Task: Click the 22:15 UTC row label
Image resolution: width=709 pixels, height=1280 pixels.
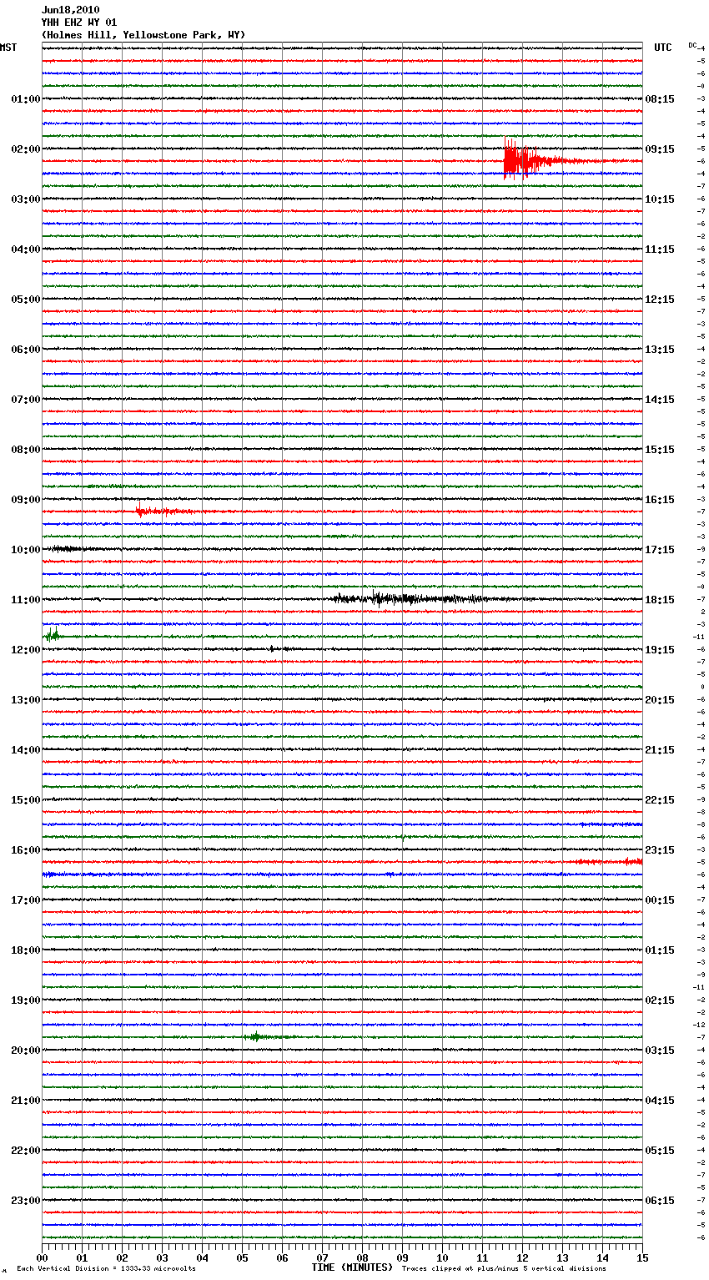Action: pos(660,800)
